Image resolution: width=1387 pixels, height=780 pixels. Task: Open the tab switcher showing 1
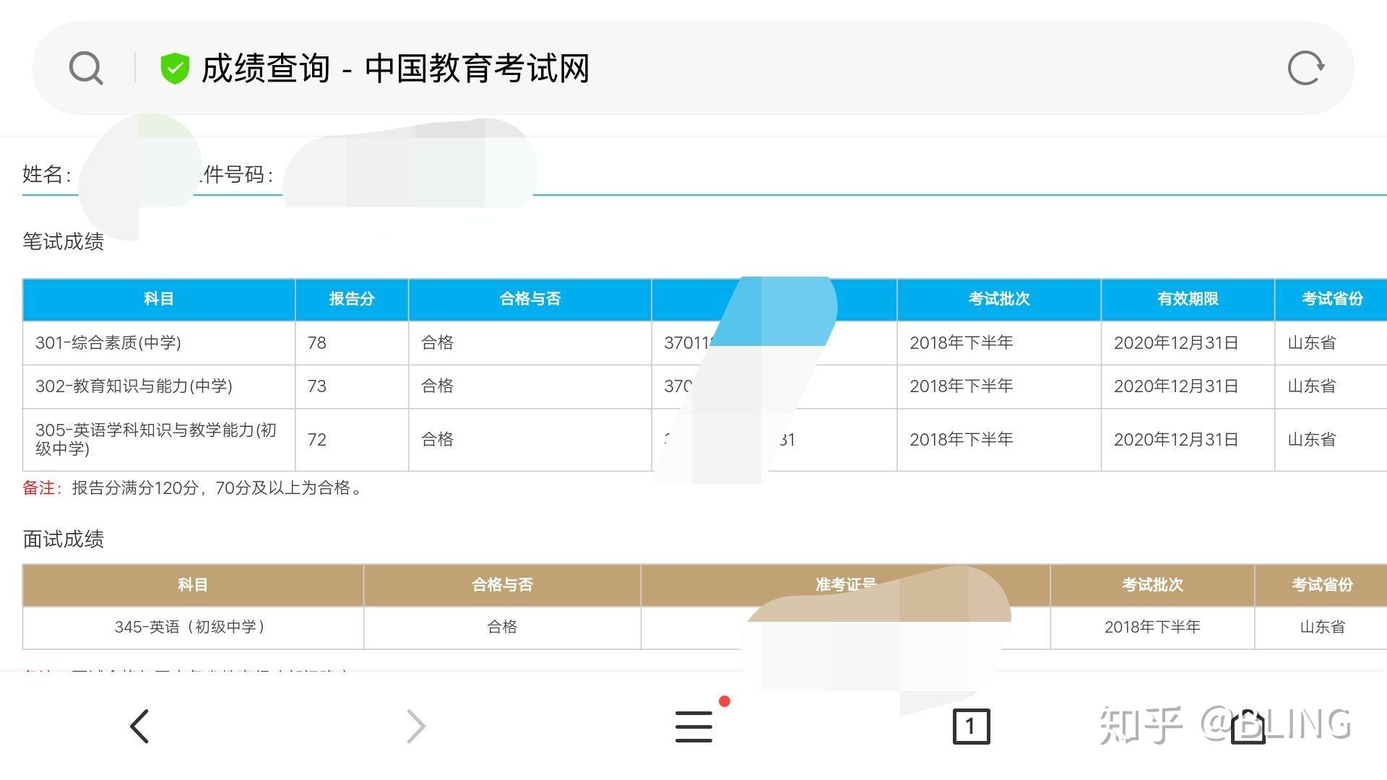pos(971,726)
